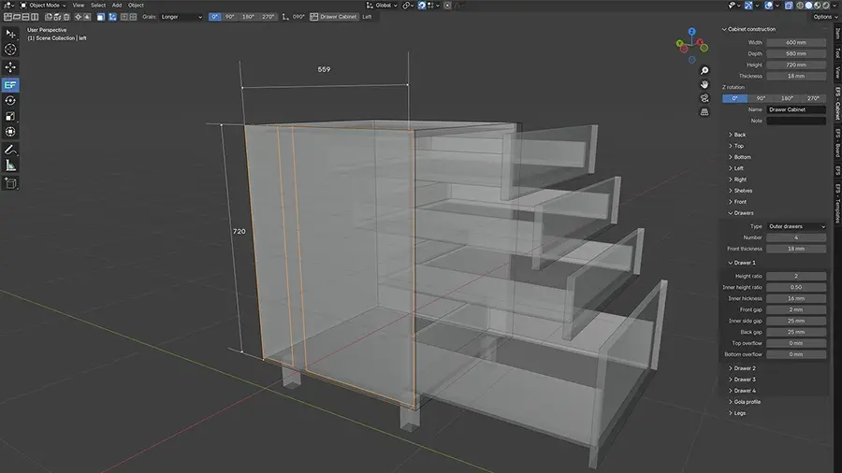Choose the Scale tool

[x=10, y=116]
